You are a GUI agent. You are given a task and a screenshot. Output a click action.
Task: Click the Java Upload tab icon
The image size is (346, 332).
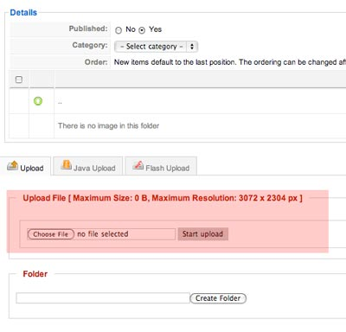click(x=67, y=165)
